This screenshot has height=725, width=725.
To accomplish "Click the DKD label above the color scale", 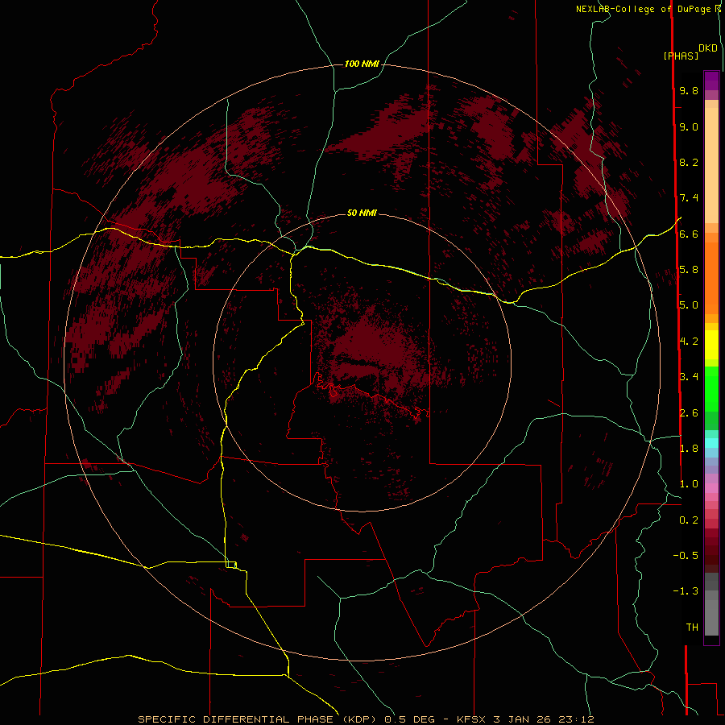I will tap(707, 48).
